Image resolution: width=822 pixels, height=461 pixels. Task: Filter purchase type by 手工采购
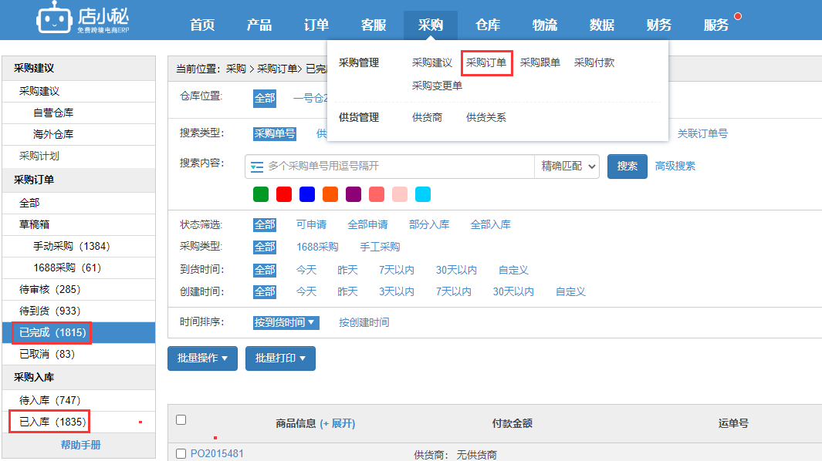pyautogui.click(x=380, y=247)
